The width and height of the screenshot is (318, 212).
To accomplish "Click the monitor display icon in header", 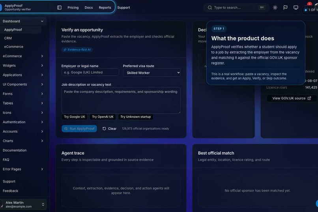I will pyautogui.click(x=296, y=8).
